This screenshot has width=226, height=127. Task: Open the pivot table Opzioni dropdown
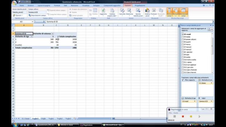(x=18, y=15)
